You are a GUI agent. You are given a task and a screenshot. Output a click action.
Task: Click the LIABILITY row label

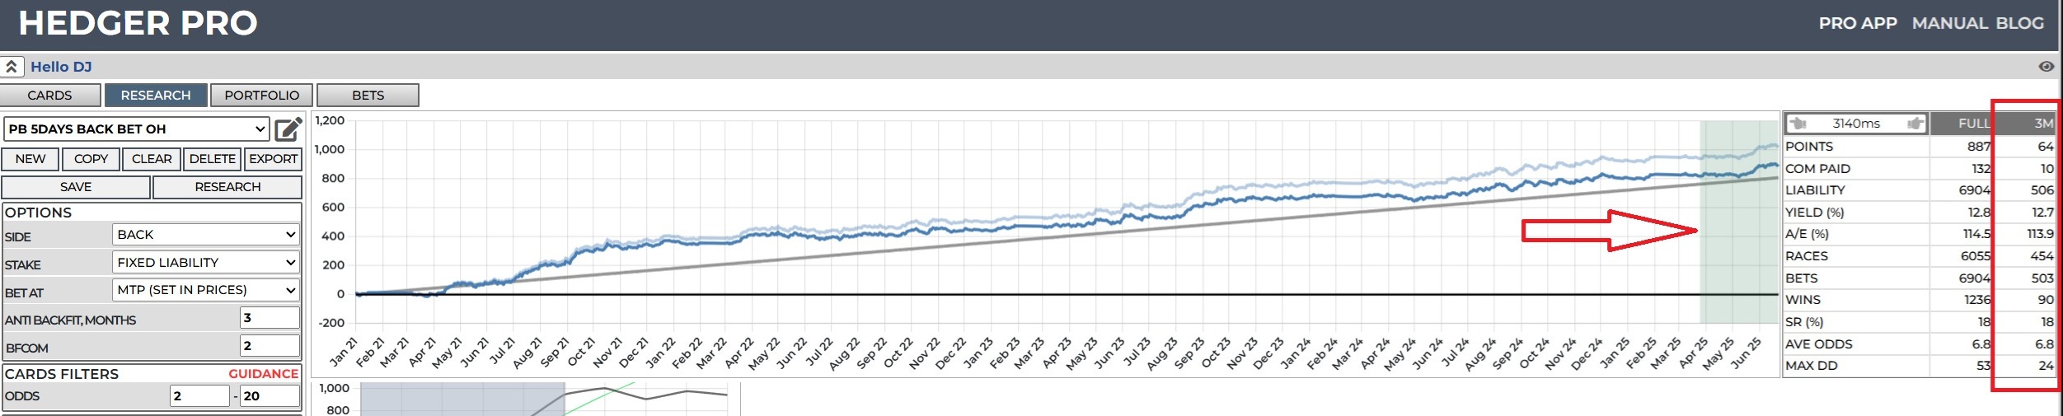click(1815, 190)
